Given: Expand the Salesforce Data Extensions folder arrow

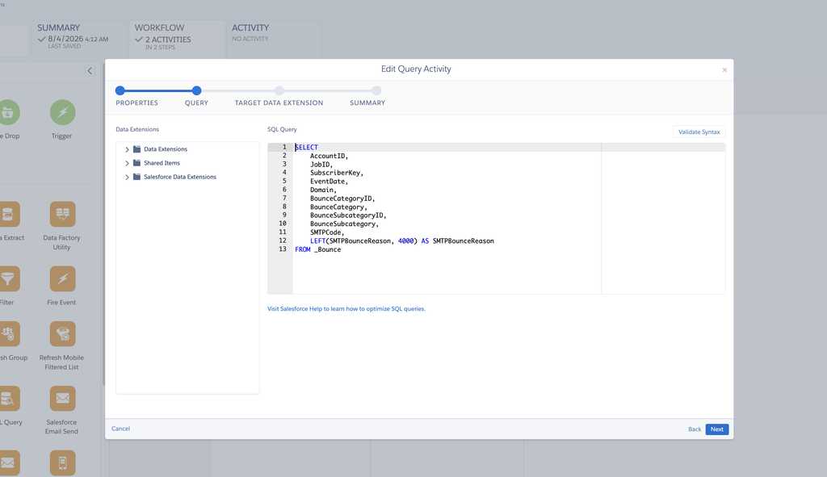Looking at the screenshot, I should point(127,177).
